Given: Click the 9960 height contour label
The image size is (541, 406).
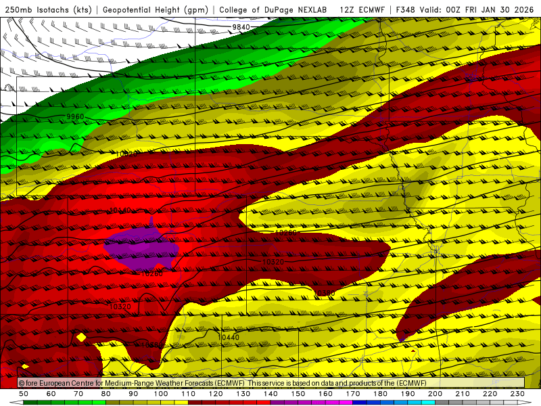Looking at the screenshot, I should tap(75, 116).
